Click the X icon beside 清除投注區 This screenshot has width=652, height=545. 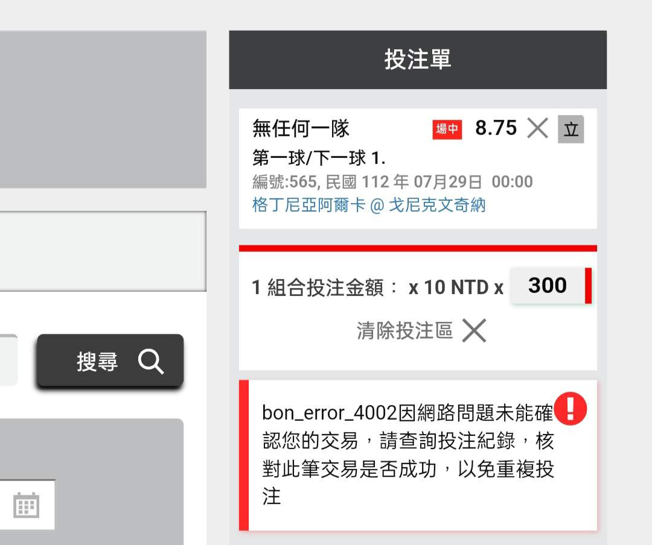point(475,330)
